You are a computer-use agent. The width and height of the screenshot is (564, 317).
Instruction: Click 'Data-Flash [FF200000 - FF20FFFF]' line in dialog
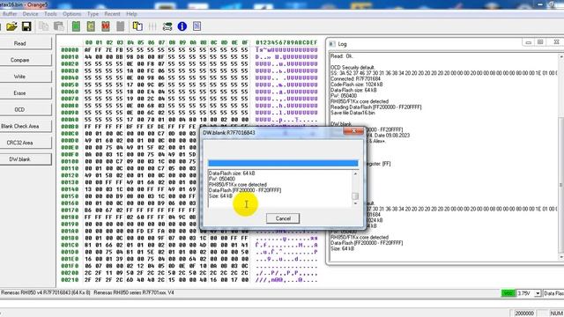point(245,190)
